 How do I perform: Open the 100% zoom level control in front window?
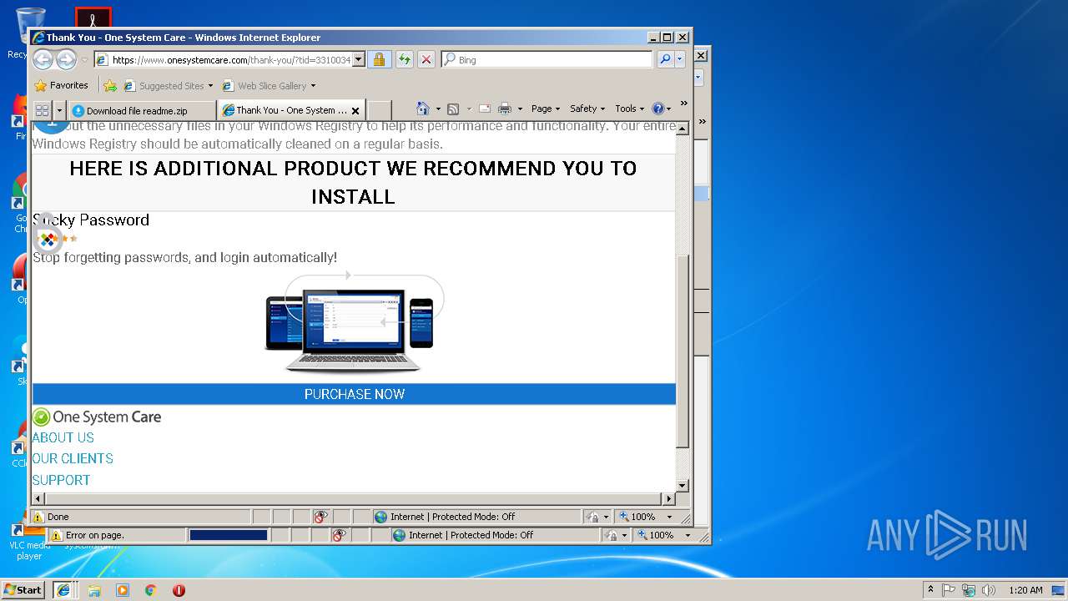[645, 517]
